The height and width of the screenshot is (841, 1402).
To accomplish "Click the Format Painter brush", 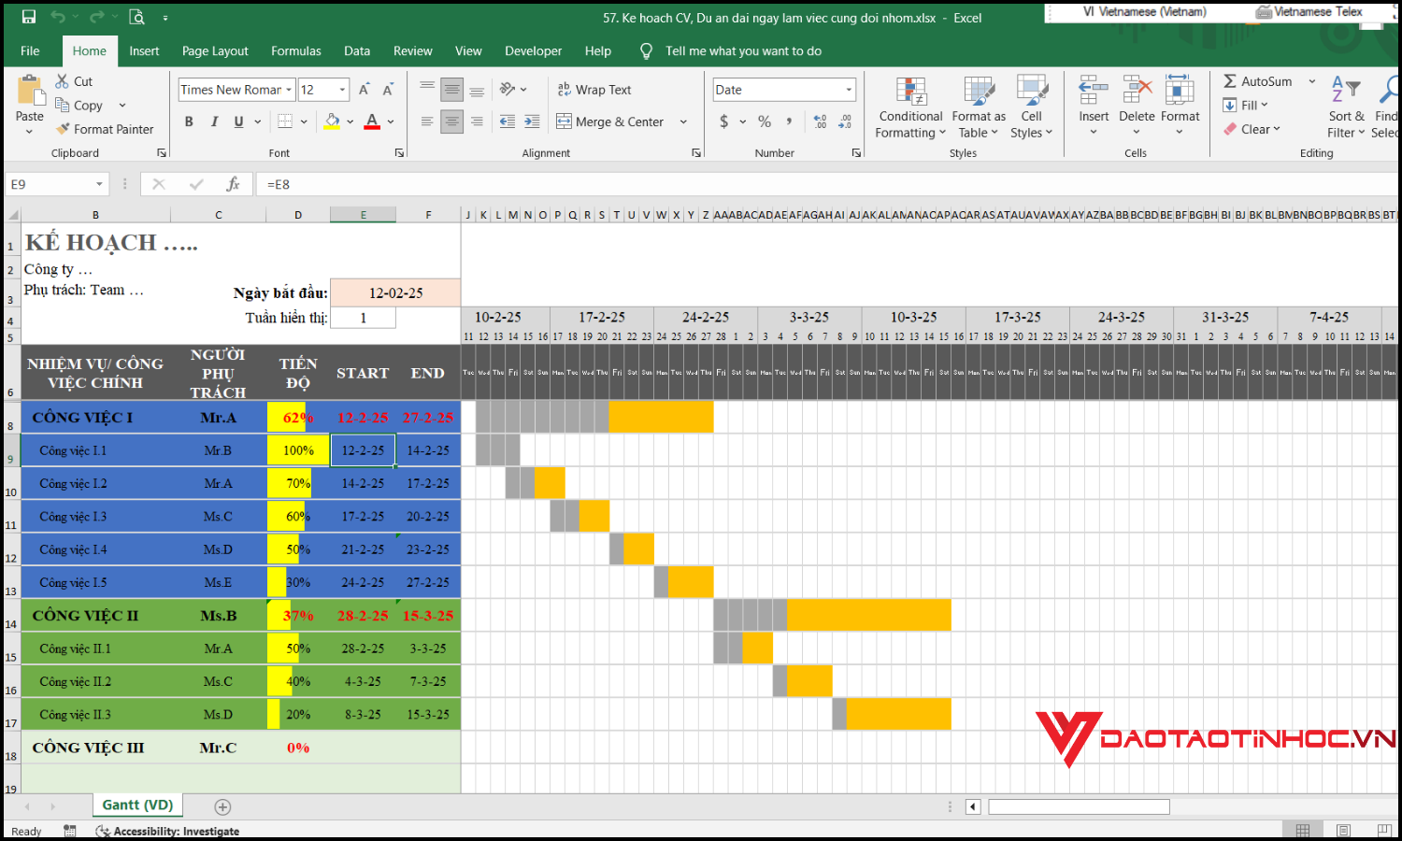I will (x=64, y=129).
